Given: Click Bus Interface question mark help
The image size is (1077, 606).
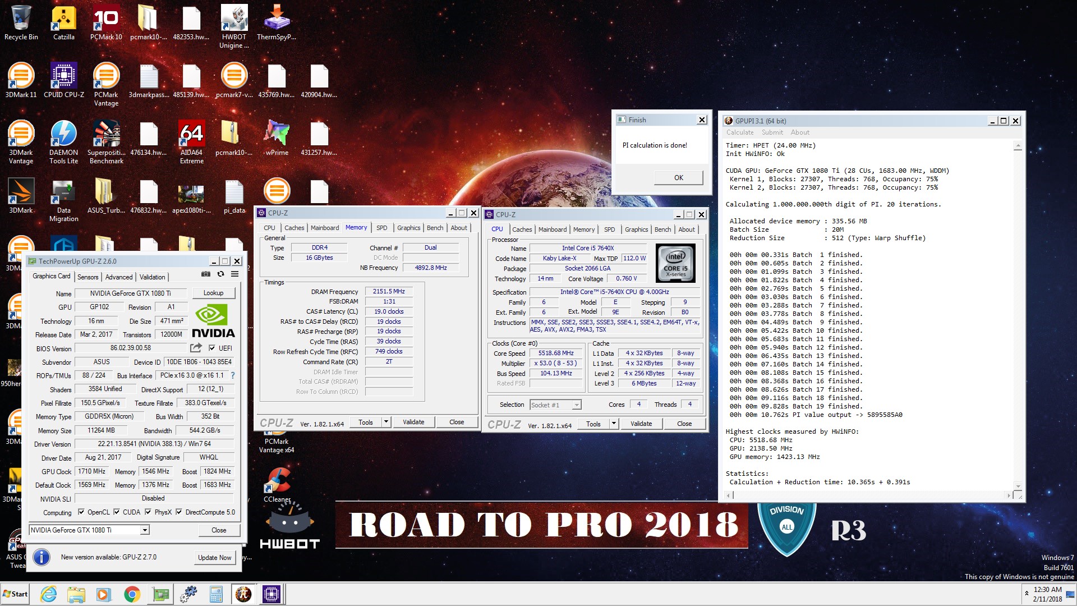Looking at the screenshot, I should pos(233,375).
